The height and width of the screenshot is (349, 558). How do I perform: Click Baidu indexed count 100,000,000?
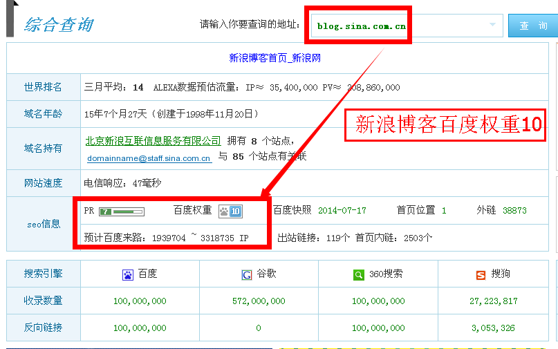[140, 301]
